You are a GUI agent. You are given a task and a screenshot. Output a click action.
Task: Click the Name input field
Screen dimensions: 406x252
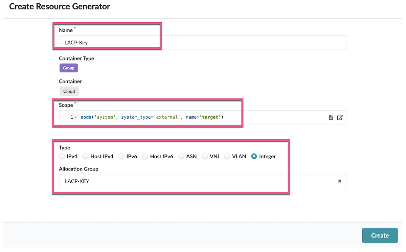[203, 42]
